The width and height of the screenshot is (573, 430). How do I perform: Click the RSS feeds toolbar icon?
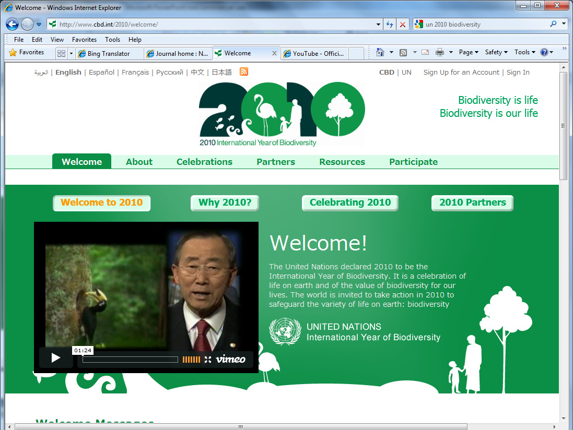tap(403, 53)
